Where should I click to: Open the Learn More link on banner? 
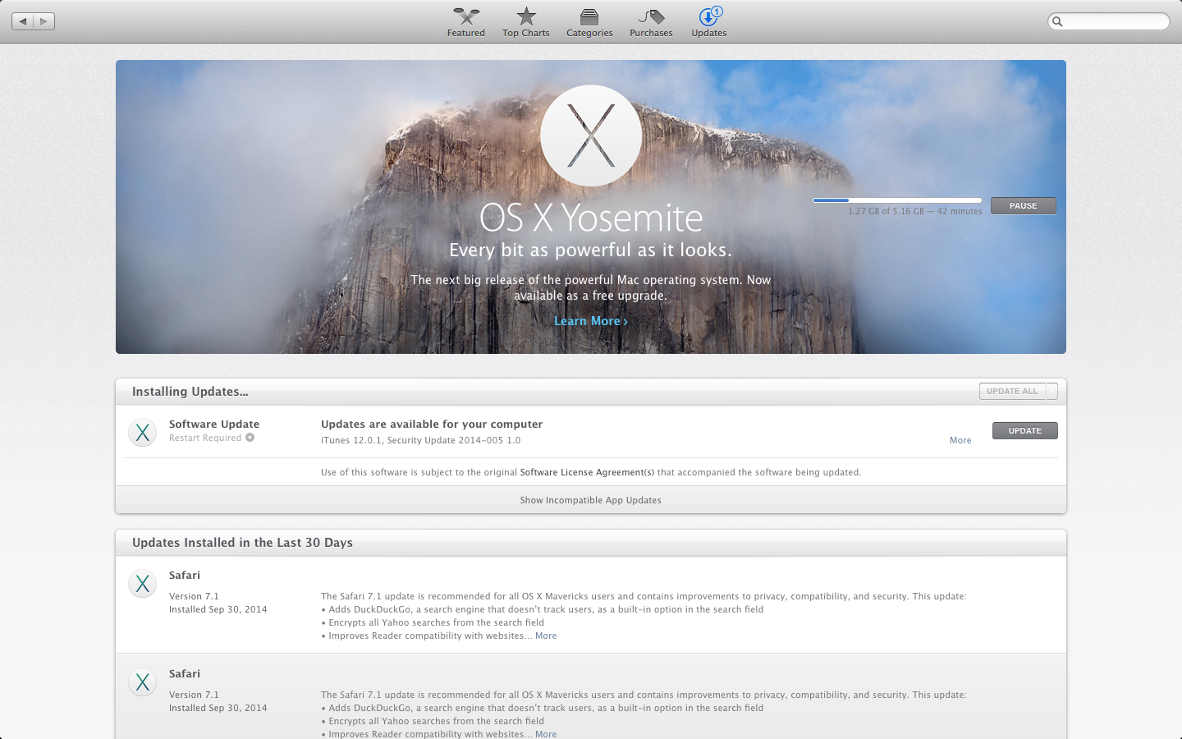point(590,321)
